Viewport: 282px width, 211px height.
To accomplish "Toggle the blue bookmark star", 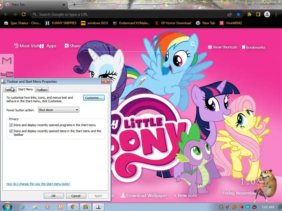I will (x=238, y=14).
